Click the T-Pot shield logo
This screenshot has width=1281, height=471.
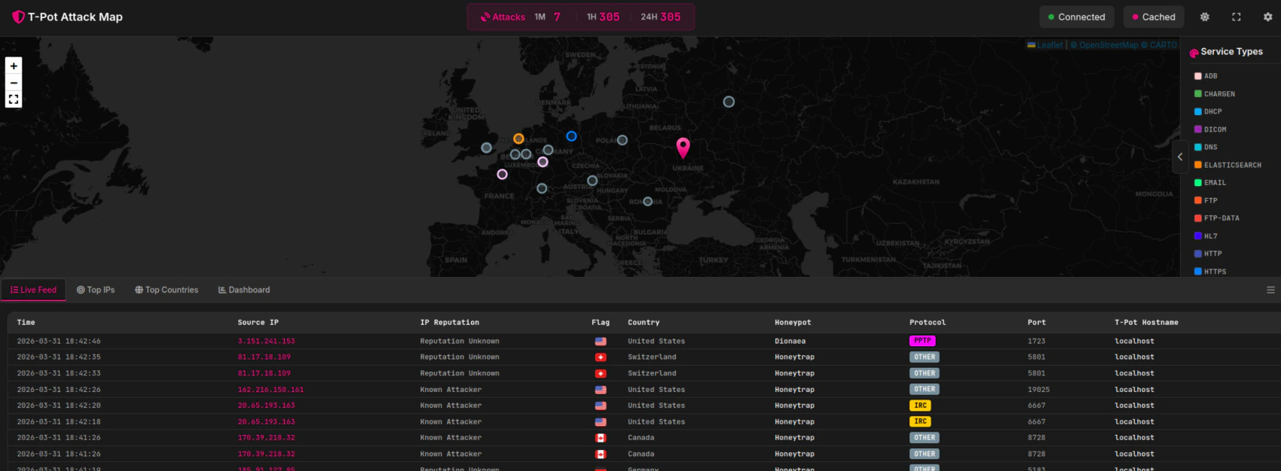(x=19, y=17)
